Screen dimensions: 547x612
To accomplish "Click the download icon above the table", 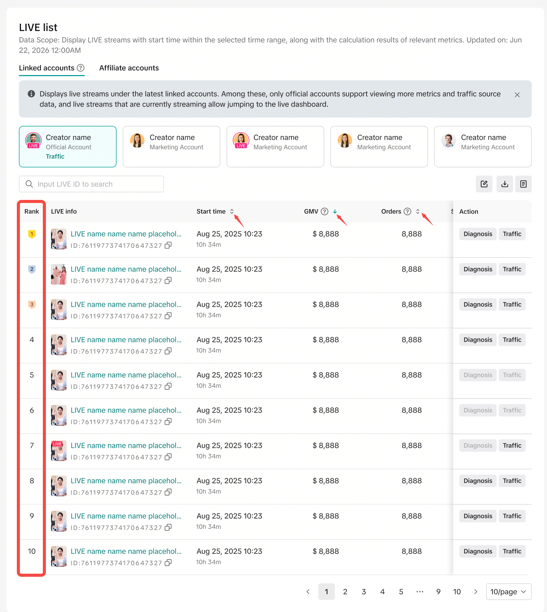I will (505, 184).
